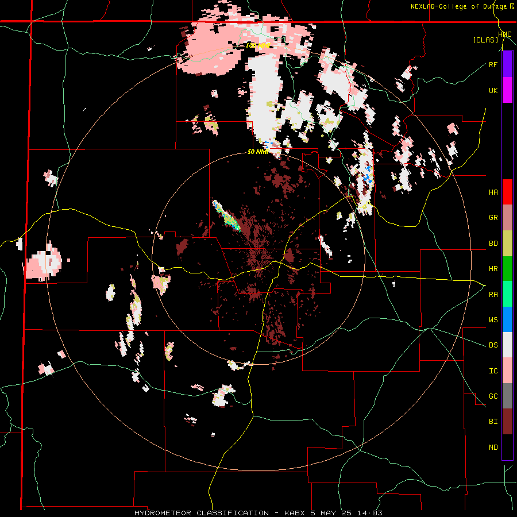
Task: Click the DS legend label
Action: (493, 345)
